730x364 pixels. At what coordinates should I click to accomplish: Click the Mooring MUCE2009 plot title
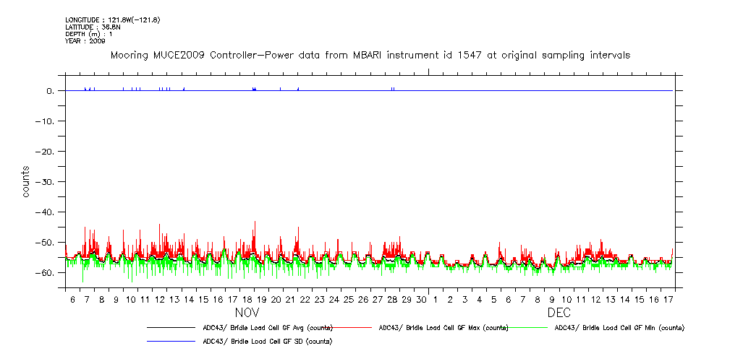coord(370,55)
